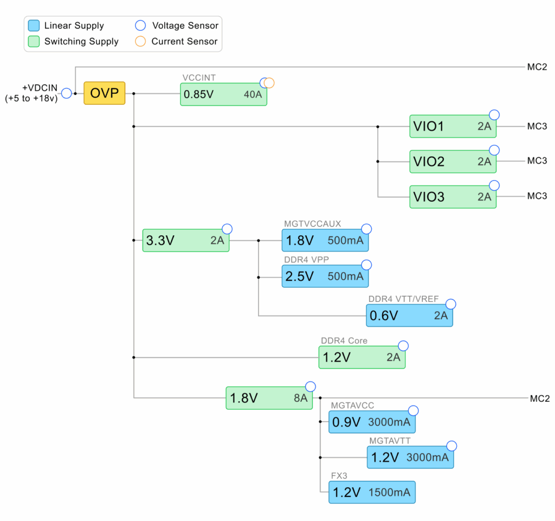Select the DDR4 VPP 2.5V block

(x=325, y=276)
